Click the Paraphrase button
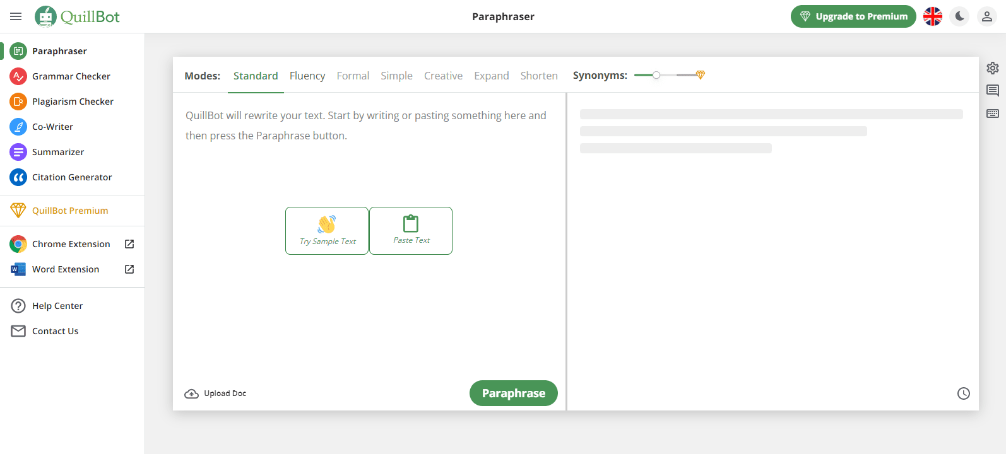Viewport: 1006px width, 454px height. tap(514, 393)
